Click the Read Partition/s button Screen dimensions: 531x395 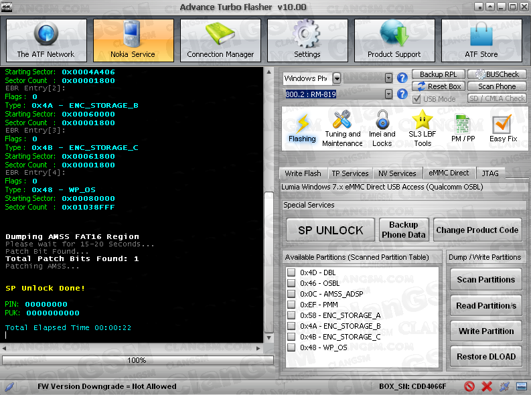[486, 306]
